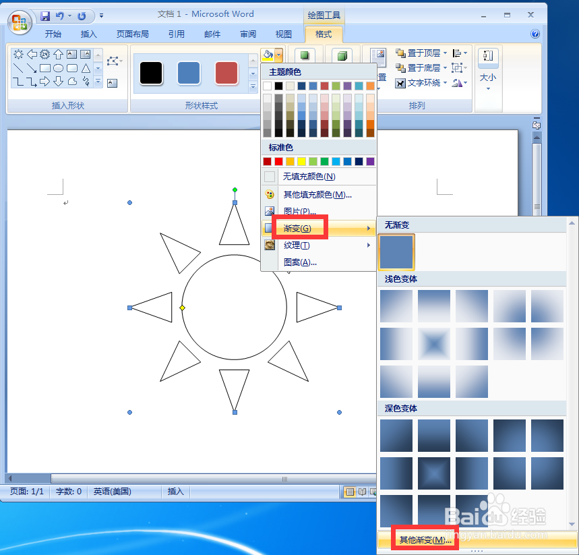The image size is (579, 555).
Task: Apply the red shape style preset
Action: 226,73
